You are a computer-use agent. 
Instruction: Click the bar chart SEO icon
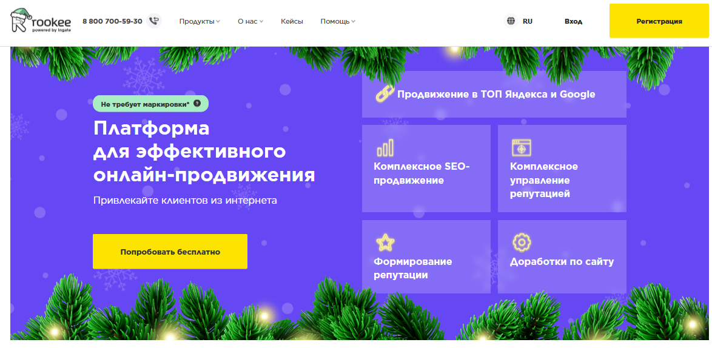click(385, 147)
